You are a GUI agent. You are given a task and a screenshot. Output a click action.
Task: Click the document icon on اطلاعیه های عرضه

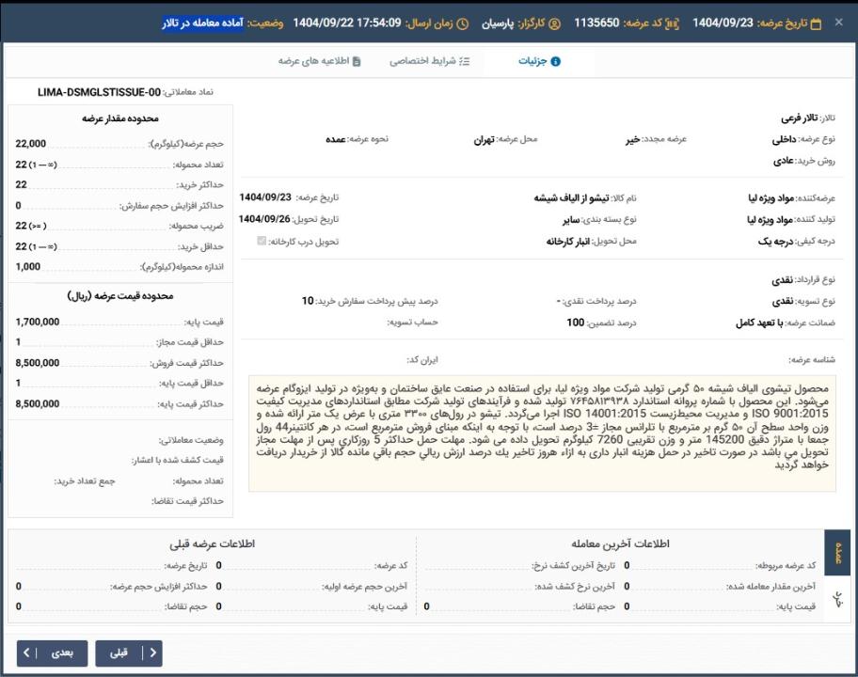356,61
